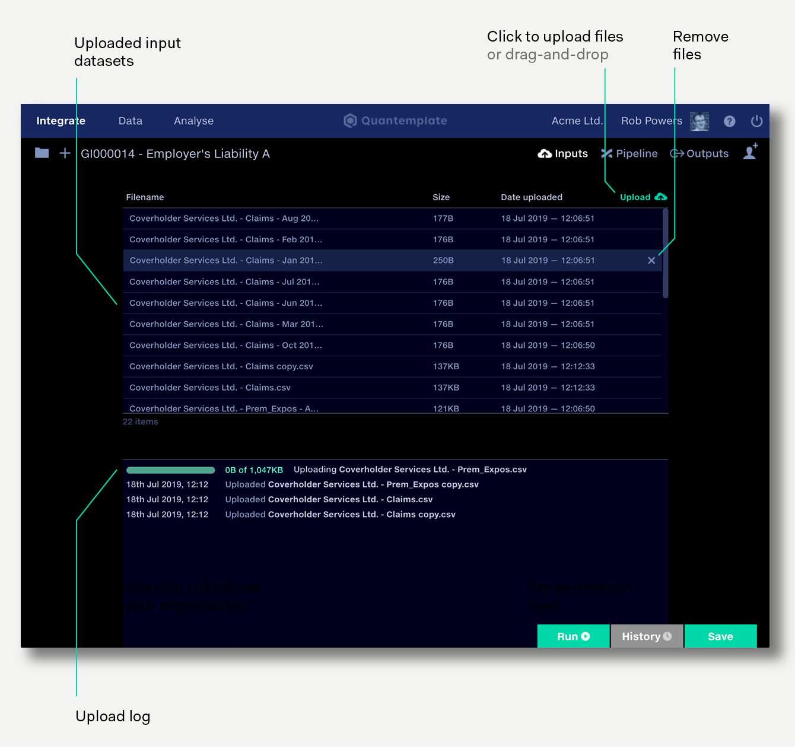Image resolution: width=795 pixels, height=748 pixels.
Task: Select the Inputs stage tab
Action: [x=562, y=154]
